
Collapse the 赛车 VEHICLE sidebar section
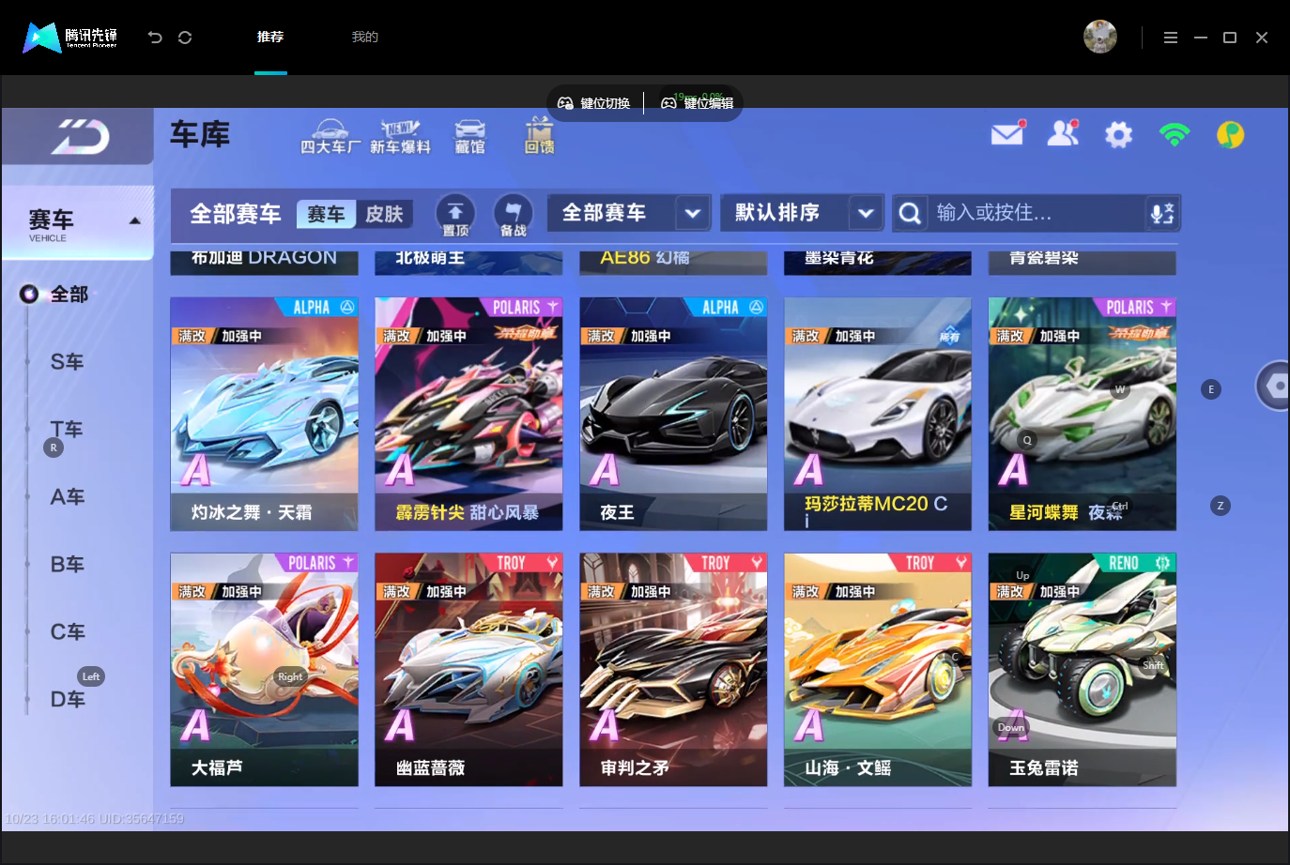click(x=78, y=223)
